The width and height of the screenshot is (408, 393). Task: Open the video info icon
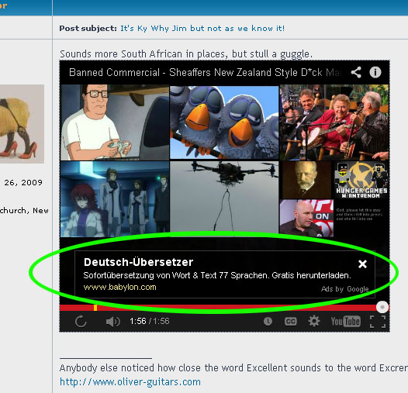coord(375,72)
